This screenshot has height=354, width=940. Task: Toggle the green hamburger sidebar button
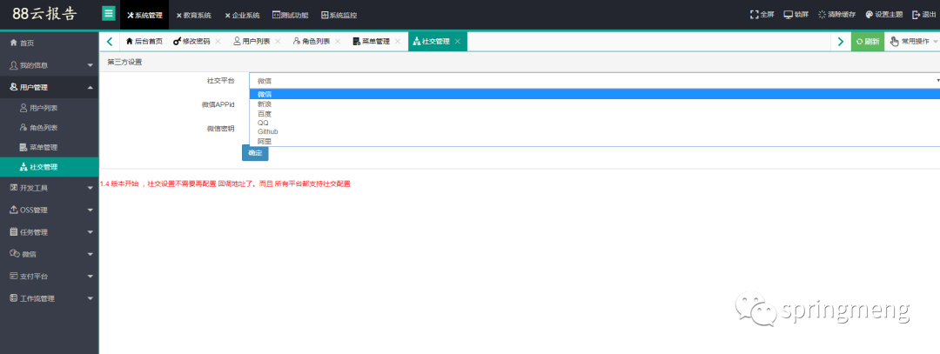109,13
